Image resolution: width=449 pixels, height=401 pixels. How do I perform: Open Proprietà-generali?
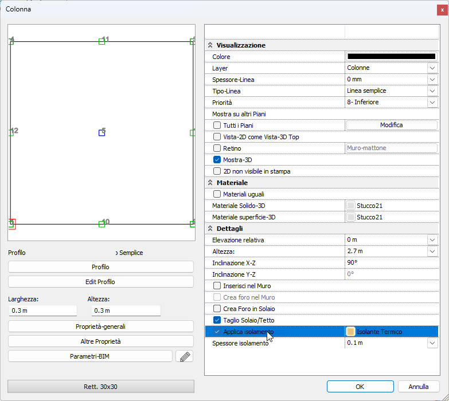click(x=101, y=327)
